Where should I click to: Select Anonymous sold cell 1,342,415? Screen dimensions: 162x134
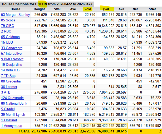(x=88, y=126)
